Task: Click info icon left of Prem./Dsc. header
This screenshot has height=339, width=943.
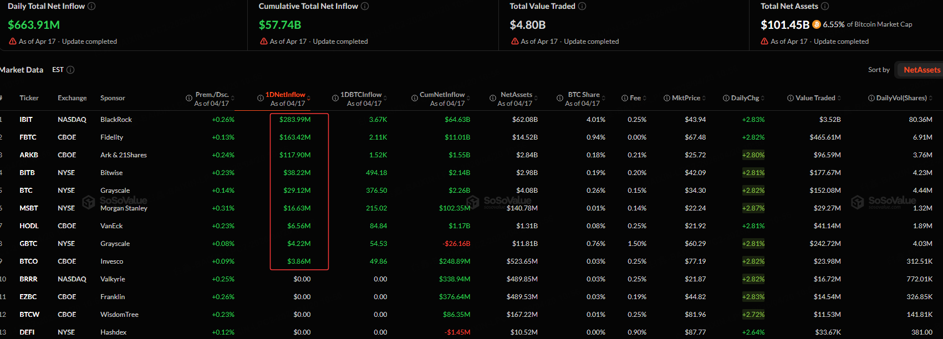Action: 189,98
